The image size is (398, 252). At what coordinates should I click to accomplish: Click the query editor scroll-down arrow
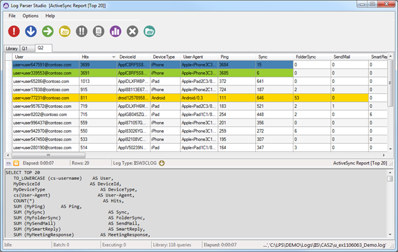390,235
